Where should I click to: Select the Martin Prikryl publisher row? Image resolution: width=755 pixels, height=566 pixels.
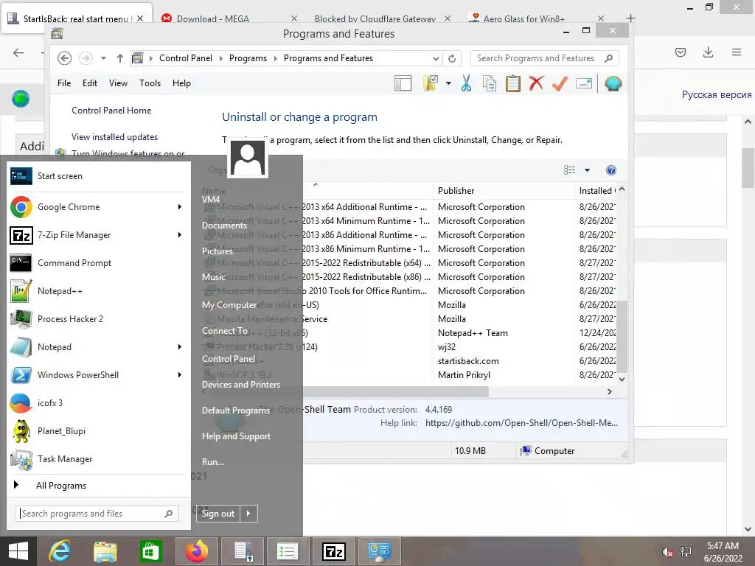[x=464, y=375]
